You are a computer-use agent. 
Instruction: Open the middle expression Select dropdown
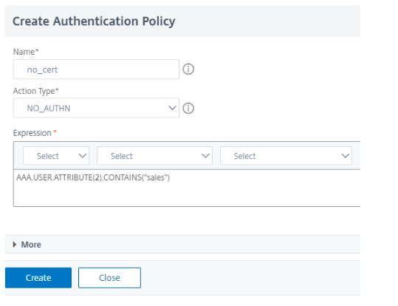[x=154, y=156]
